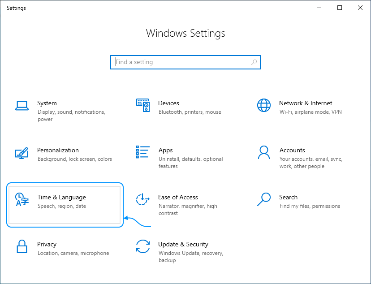The height and width of the screenshot is (284, 371).
Task: Click 'Find my files, permissions' description
Action: point(310,206)
